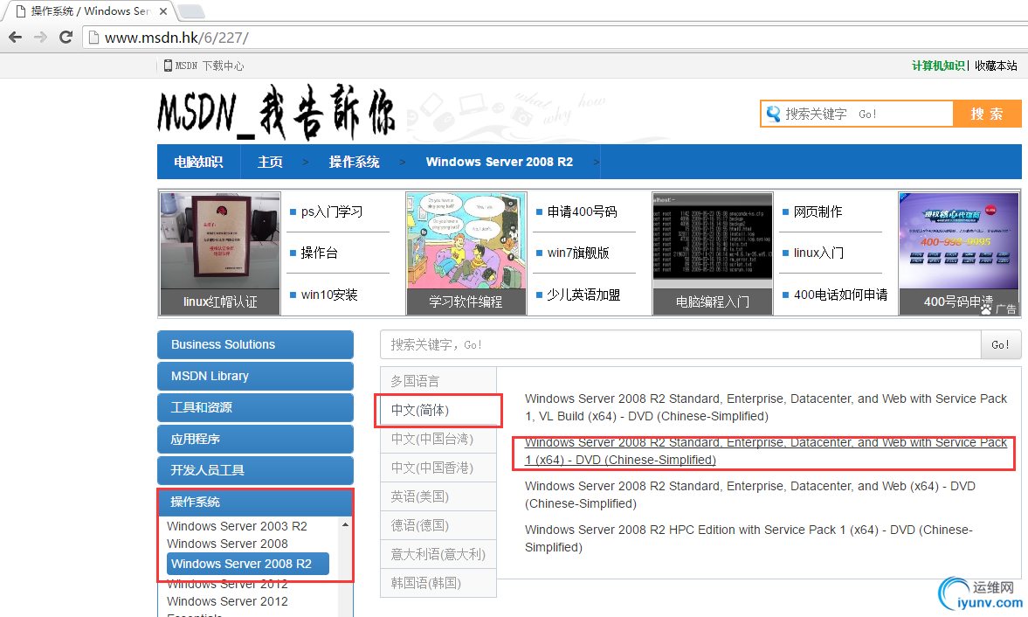
Task: Open underlined Service Pack 1 (x64) DVD entry
Action: click(x=766, y=451)
